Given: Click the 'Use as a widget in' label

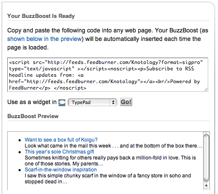Looking at the screenshot, I should 32,102.
